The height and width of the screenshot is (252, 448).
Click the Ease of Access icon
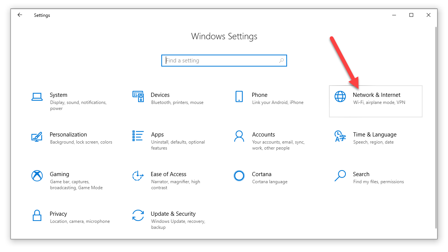pyautogui.click(x=138, y=176)
